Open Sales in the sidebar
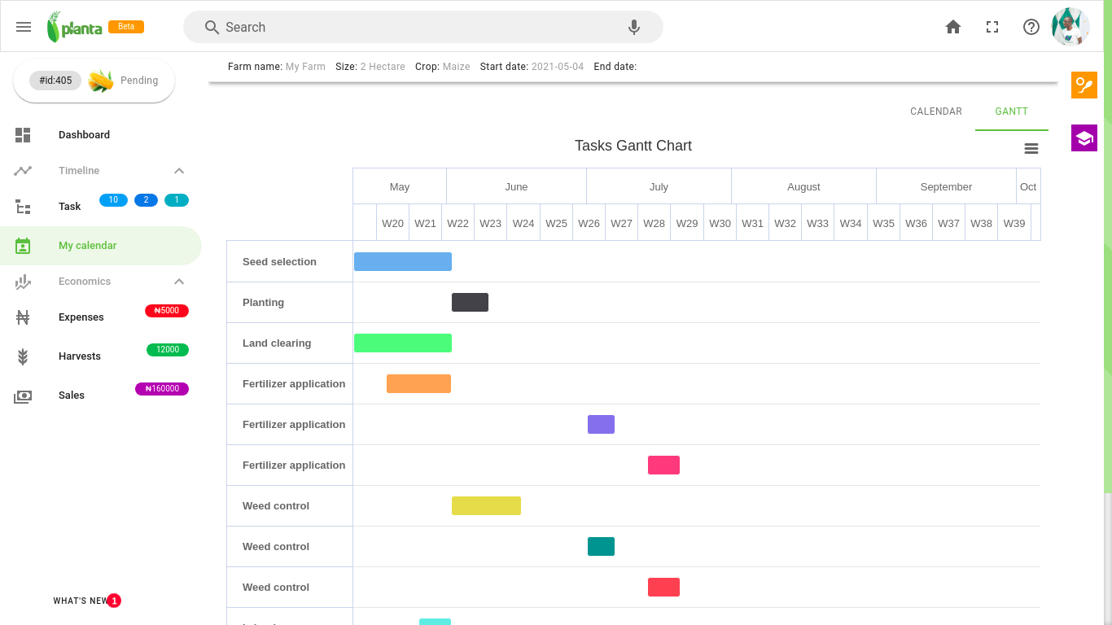Screen dimensions: 1112x625 (72, 396)
